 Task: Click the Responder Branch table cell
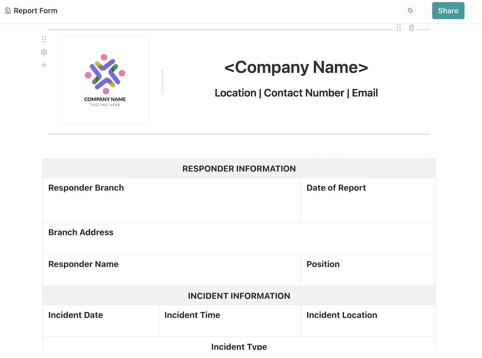coord(172,200)
